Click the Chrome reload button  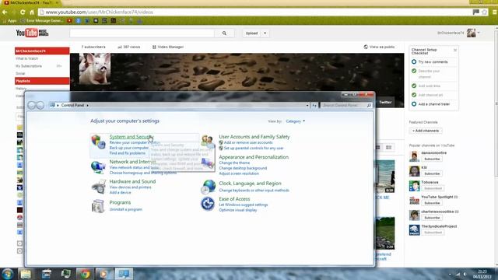point(23,12)
